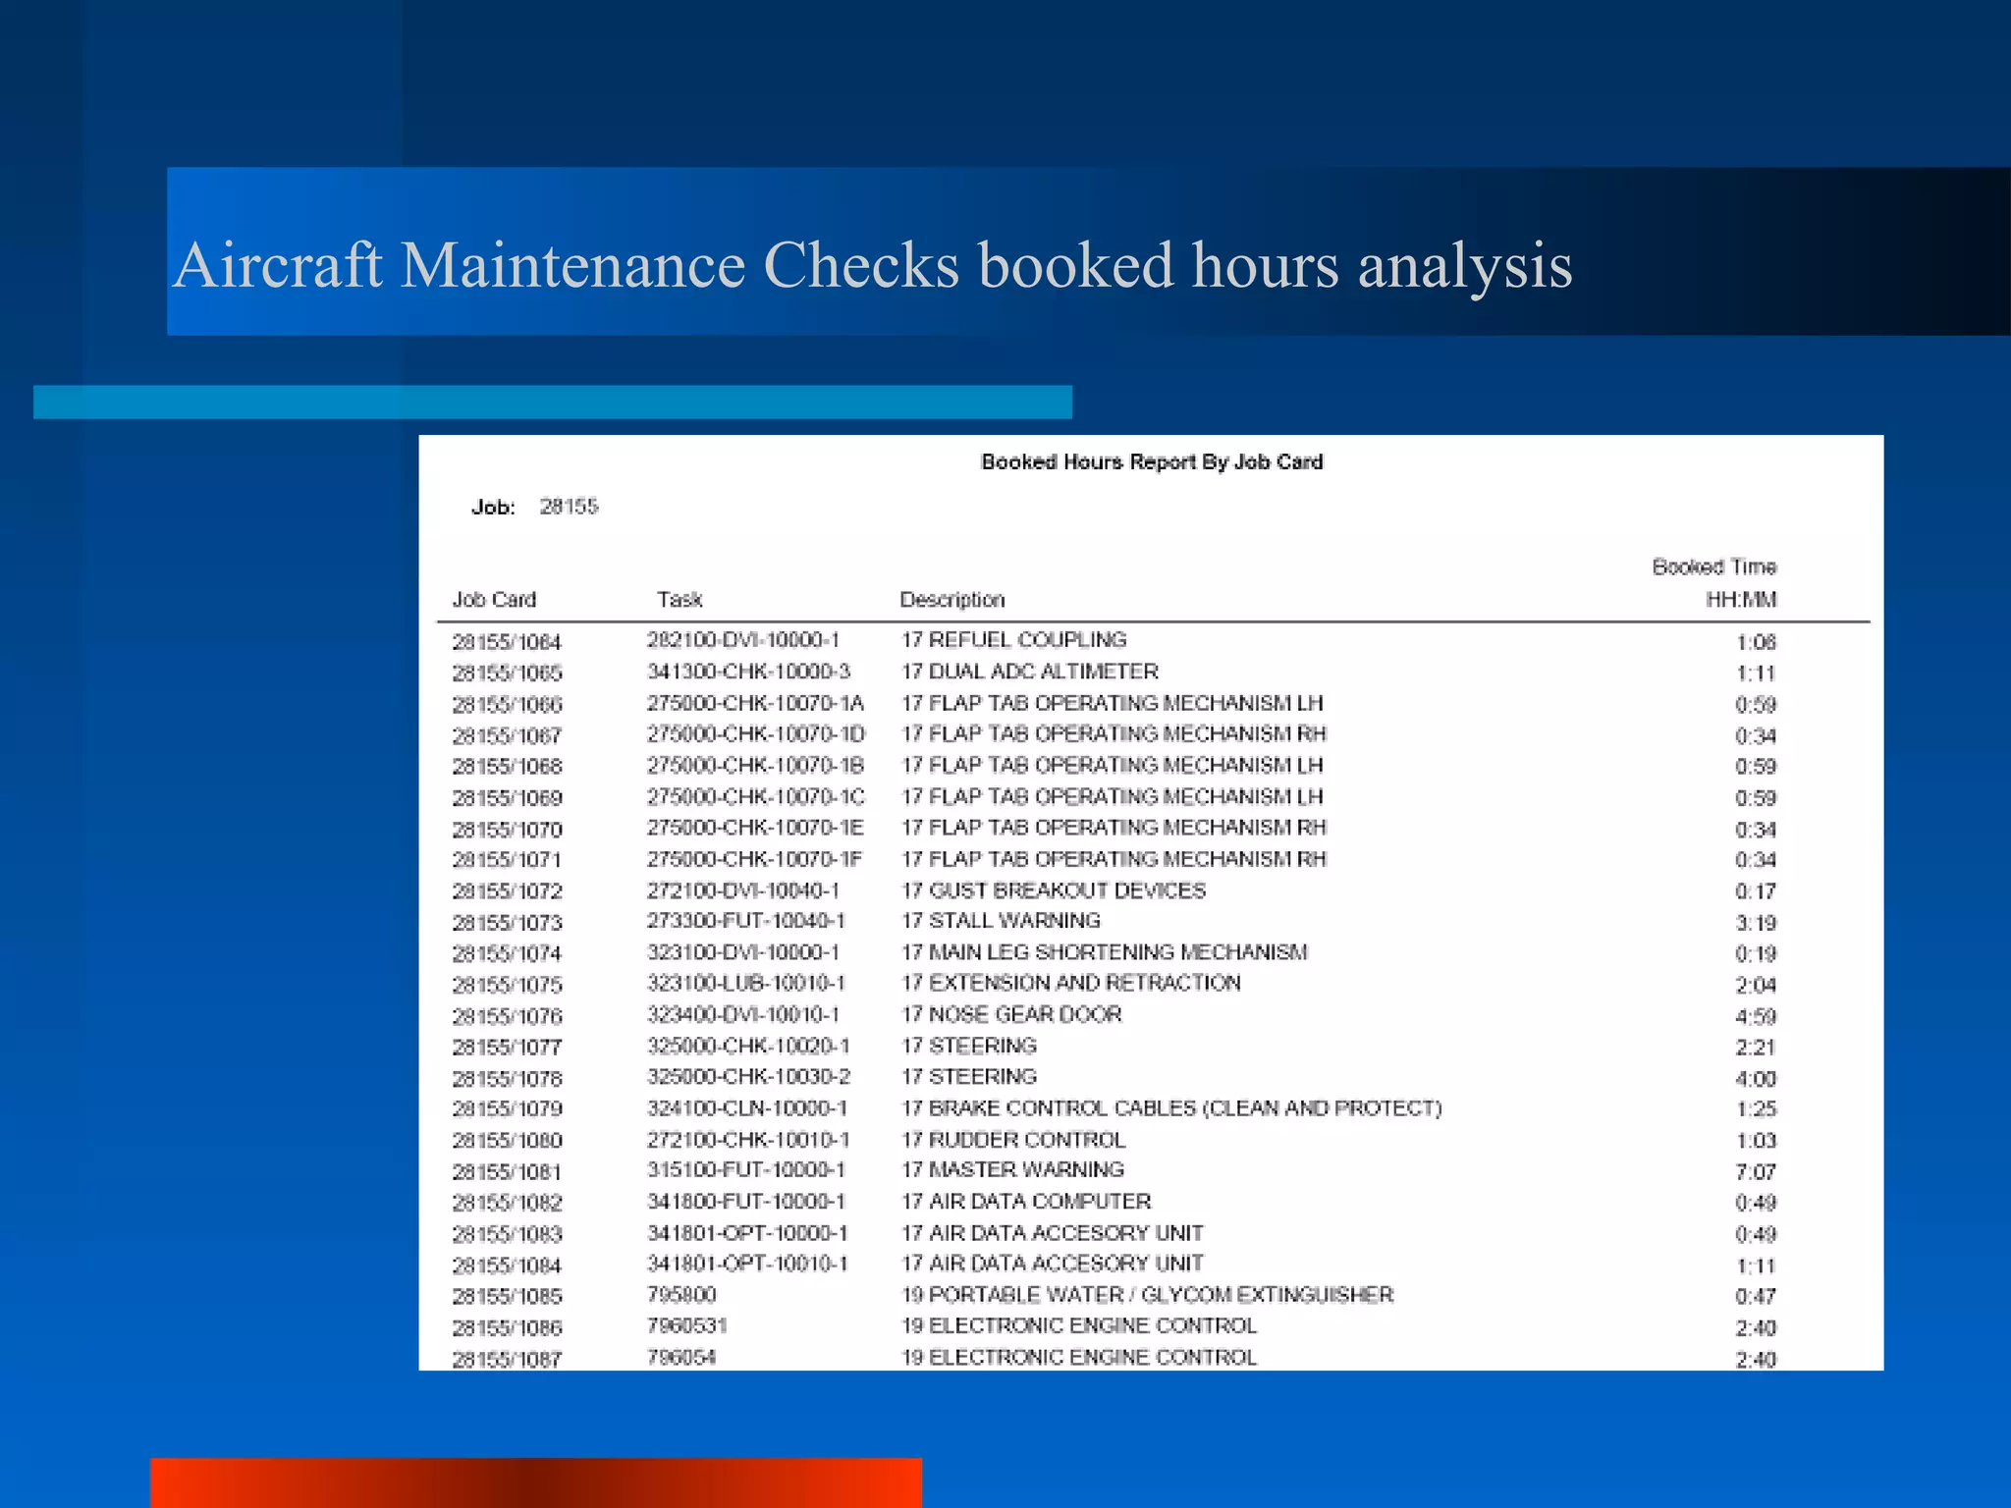2011x1508 pixels.
Task: Click the 'Job Card' column header
Action: pos(494,600)
